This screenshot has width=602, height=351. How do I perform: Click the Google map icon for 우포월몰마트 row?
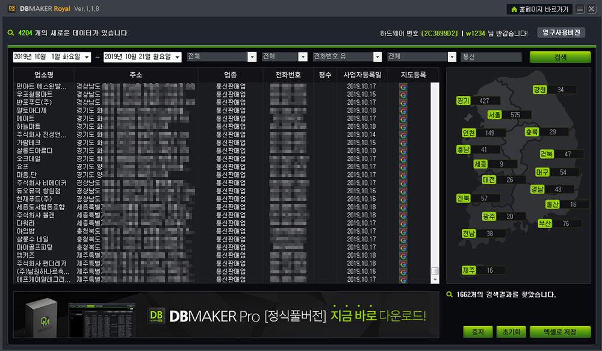tap(403, 95)
